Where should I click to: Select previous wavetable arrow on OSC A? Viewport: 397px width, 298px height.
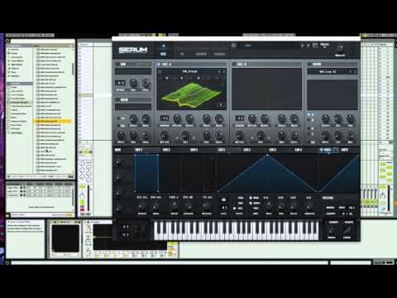pyautogui.click(x=219, y=71)
